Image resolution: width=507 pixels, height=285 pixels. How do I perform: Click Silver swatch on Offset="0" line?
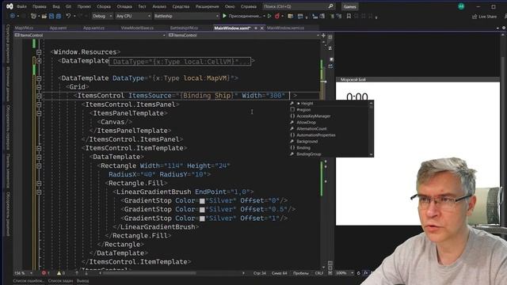[202, 201]
